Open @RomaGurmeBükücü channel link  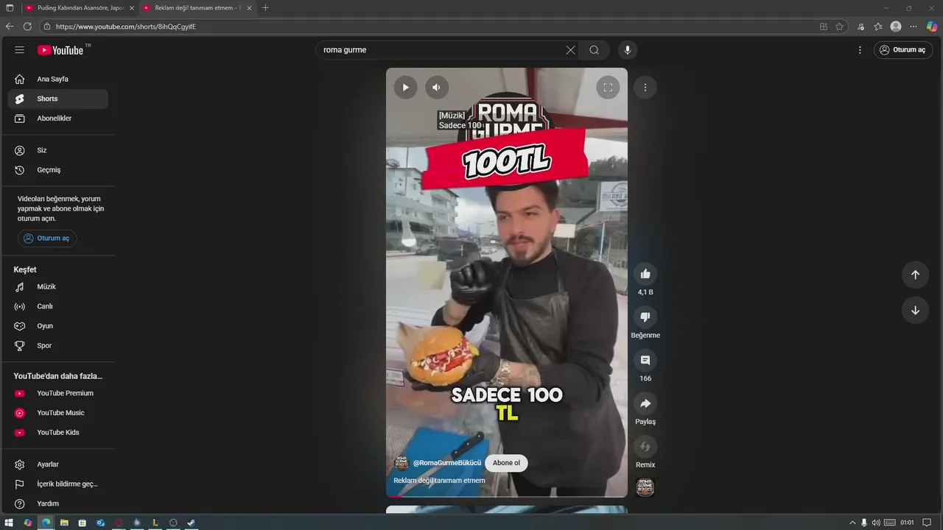[x=446, y=463]
